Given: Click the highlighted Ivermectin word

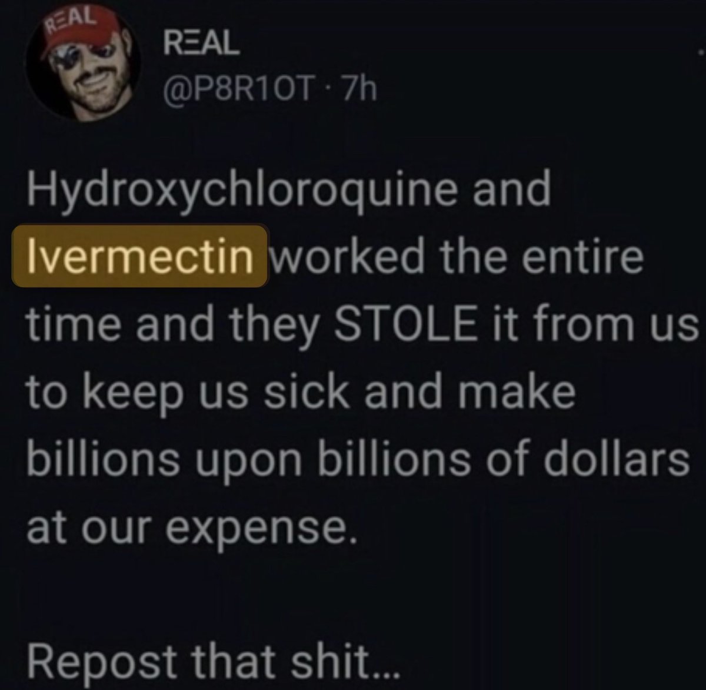Looking at the screenshot, I should tap(139, 256).
